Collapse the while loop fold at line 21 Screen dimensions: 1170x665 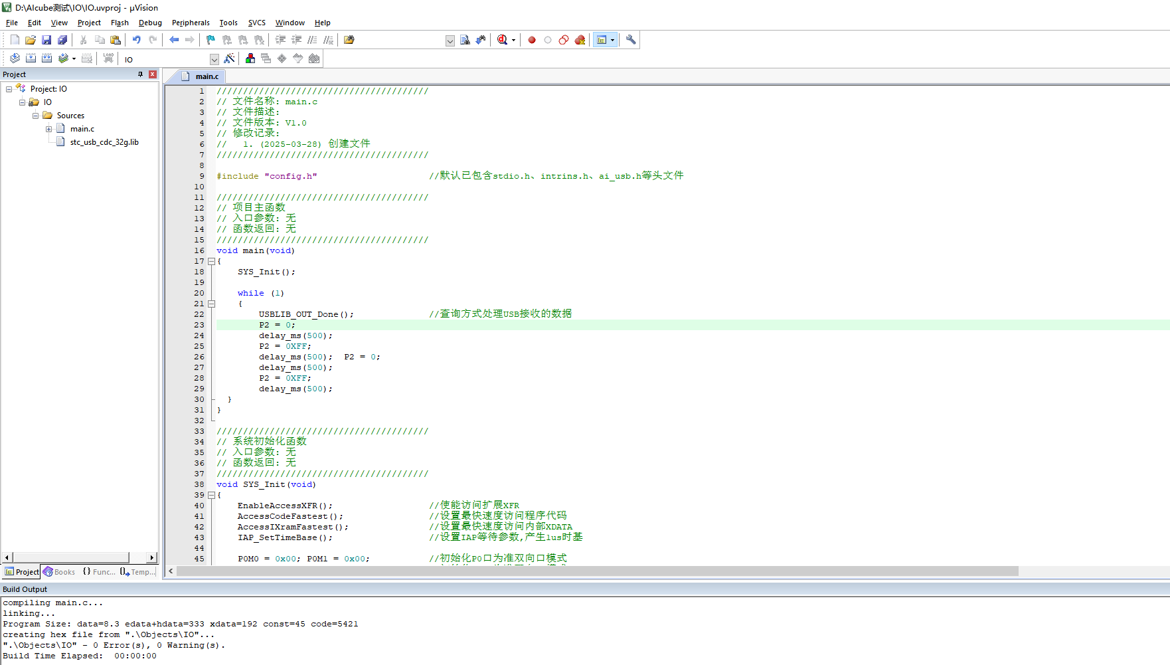click(x=212, y=304)
